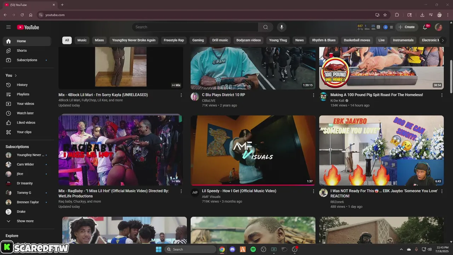Open the RRZone6 channel link
The height and width of the screenshot is (255, 453).
click(337, 202)
